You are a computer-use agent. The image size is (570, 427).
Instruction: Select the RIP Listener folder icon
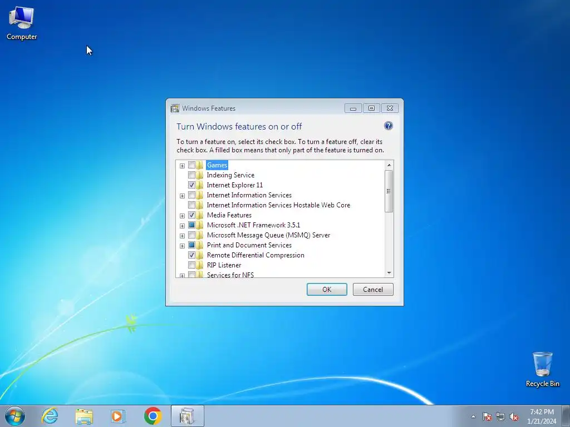[x=200, y=265]
